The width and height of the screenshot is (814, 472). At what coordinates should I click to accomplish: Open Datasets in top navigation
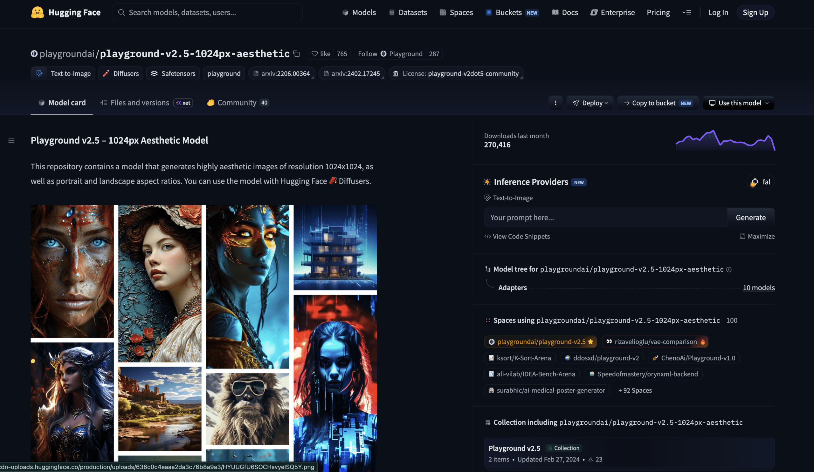[x=408, y=12]
